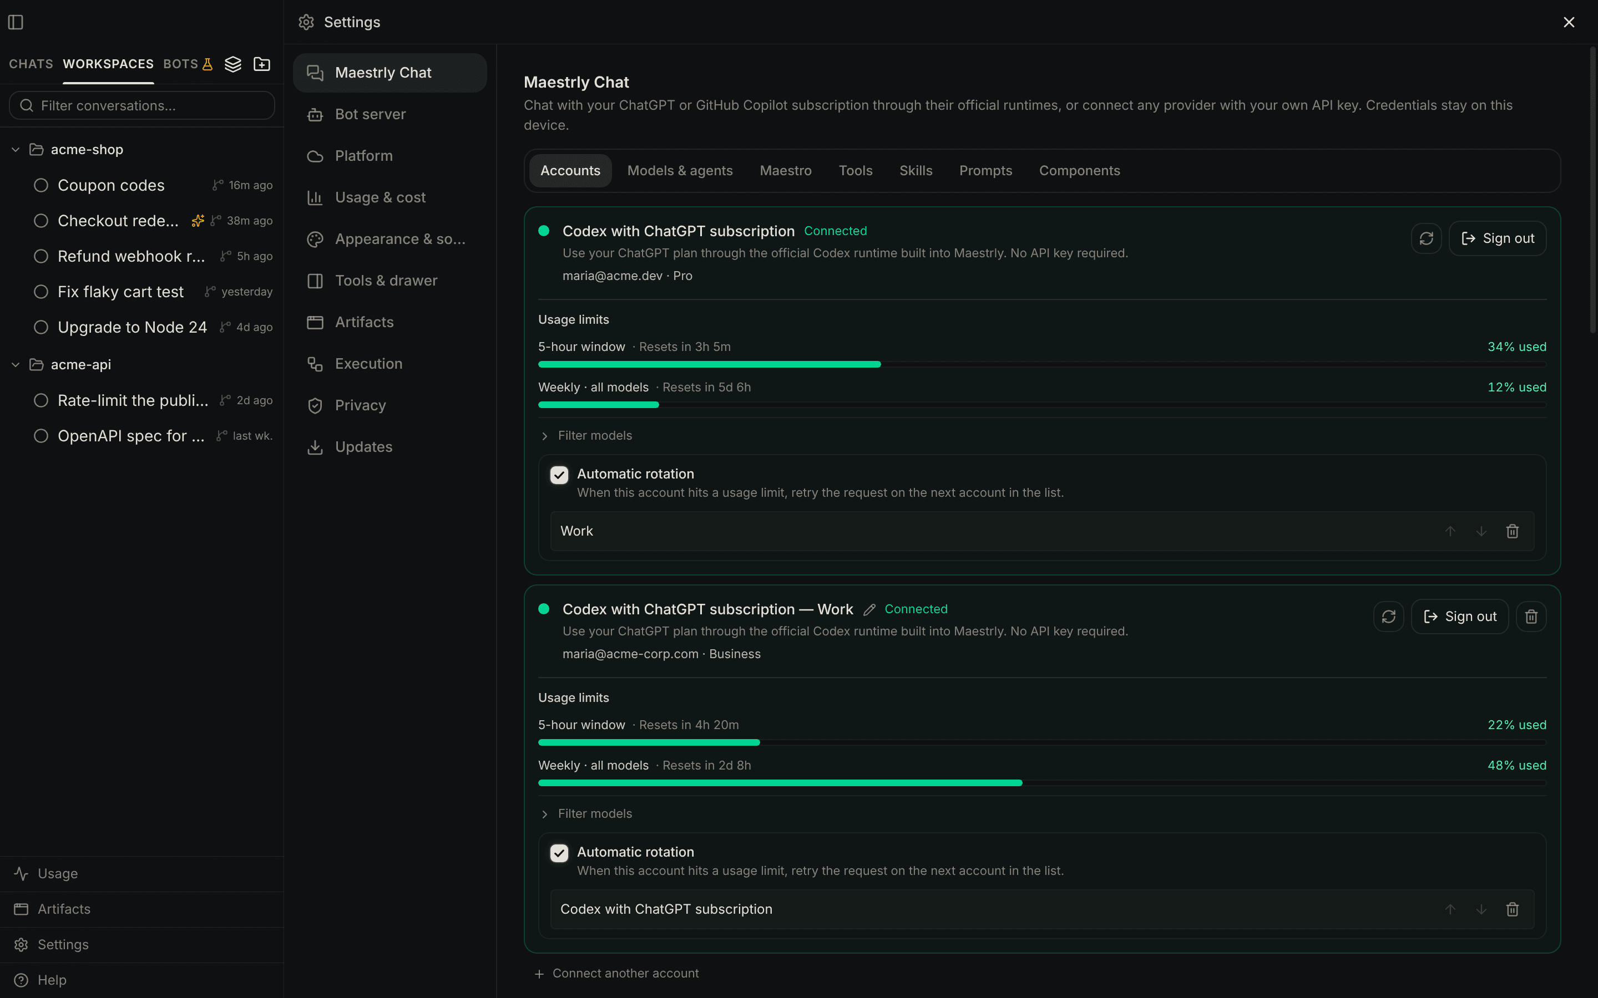Refresh the Work account usage

[1389, 617]
